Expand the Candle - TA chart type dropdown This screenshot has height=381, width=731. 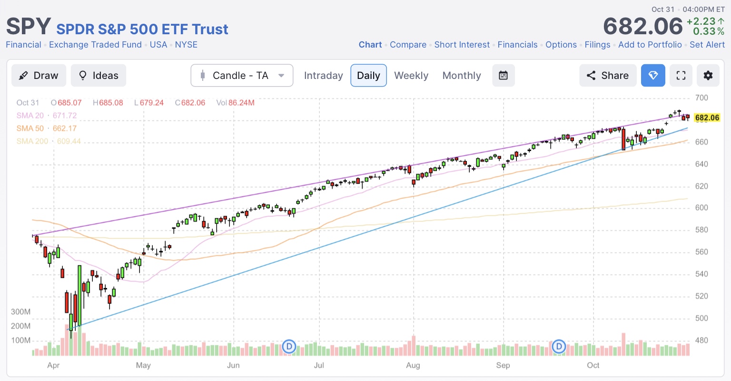[242, 76]
